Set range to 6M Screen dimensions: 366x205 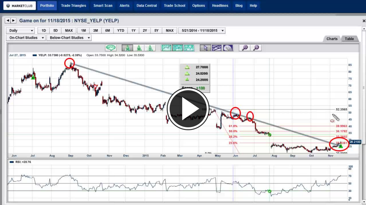(108, 31)
